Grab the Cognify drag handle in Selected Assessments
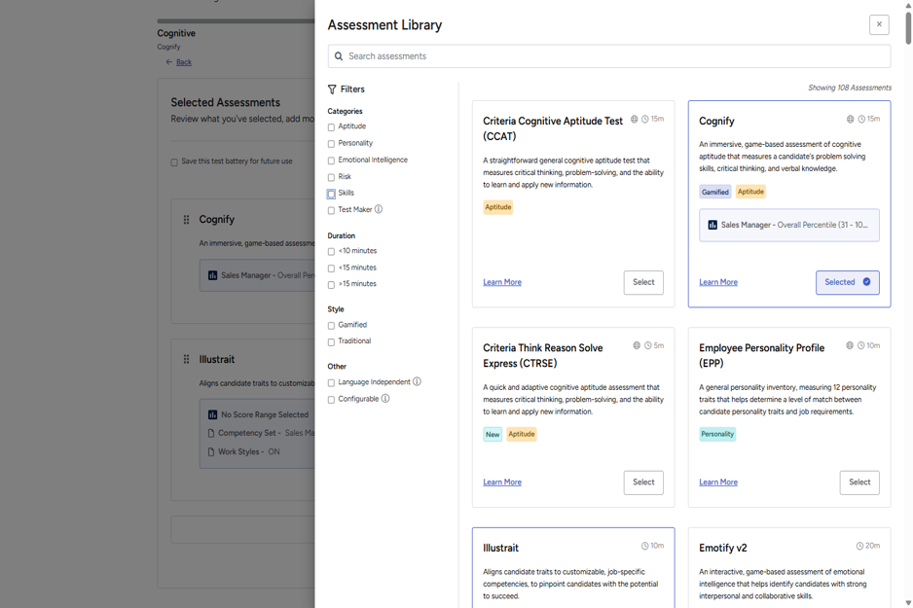 click(186, 219)
